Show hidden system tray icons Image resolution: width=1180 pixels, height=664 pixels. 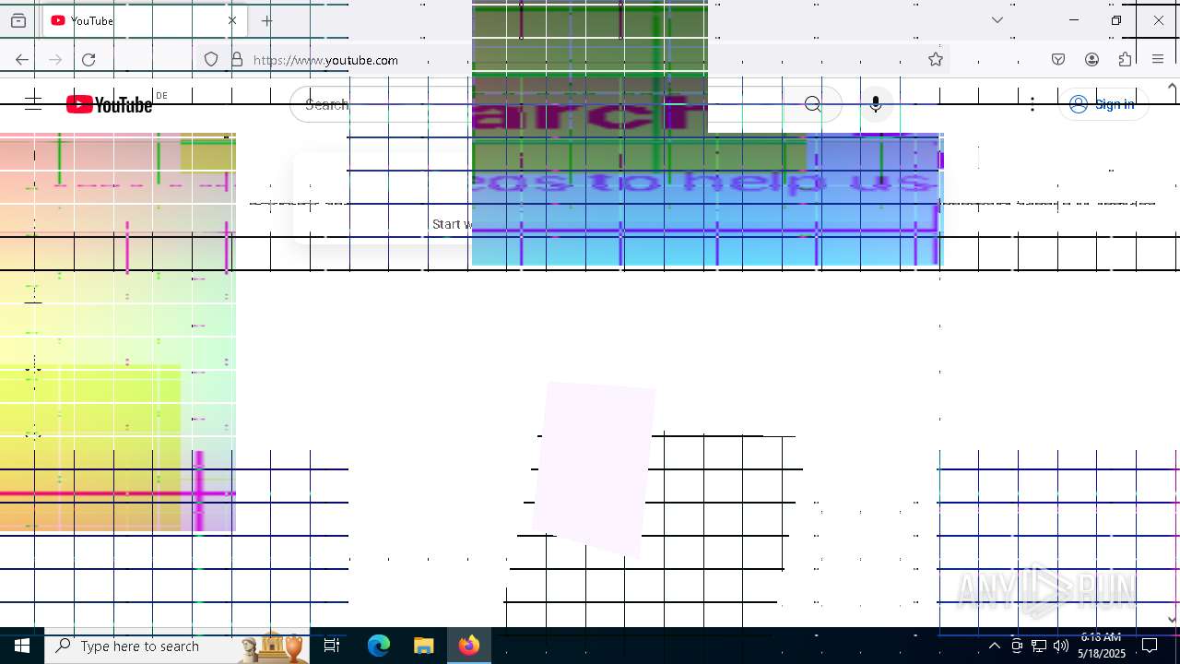point(994,646)
